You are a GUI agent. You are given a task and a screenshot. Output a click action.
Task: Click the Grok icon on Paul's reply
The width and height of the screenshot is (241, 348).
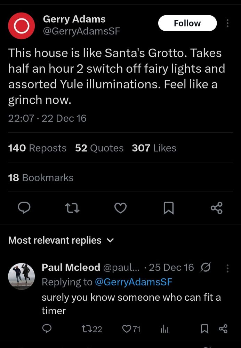(x=206, y=268)
